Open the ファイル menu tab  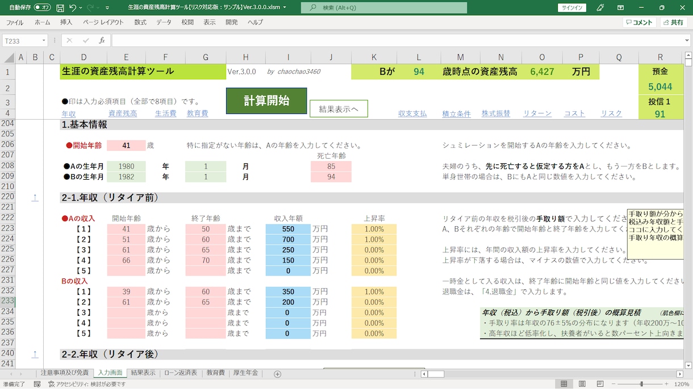click(15, 22)
